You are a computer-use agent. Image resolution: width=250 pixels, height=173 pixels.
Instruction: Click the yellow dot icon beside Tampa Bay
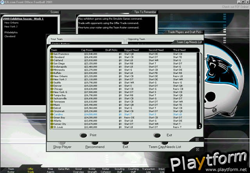(x=52, y=96)
